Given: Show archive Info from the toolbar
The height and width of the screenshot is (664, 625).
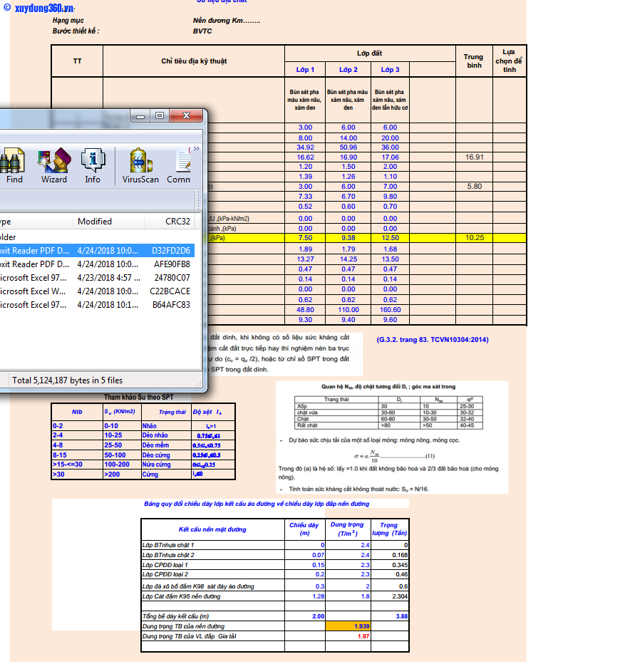Looking at the screenshot, I should (93, 165).
